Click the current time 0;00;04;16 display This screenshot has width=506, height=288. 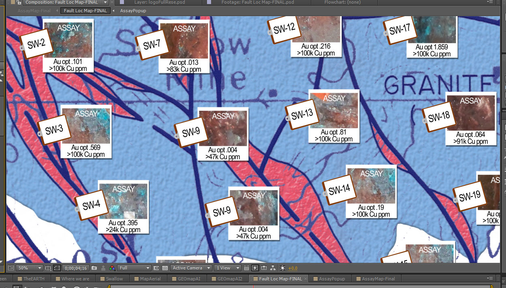[x=77, y=268]
